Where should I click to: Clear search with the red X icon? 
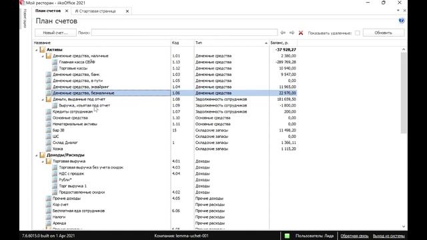301,33
